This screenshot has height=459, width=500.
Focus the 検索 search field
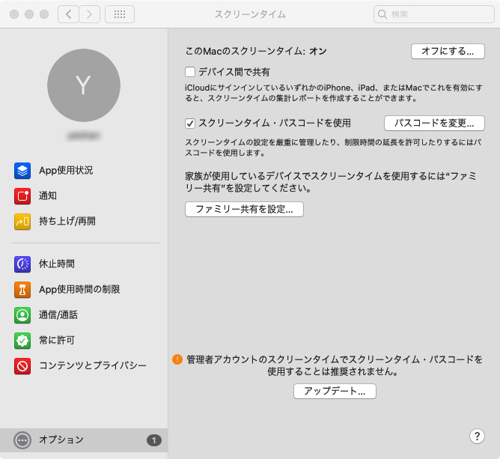(433, 14)
